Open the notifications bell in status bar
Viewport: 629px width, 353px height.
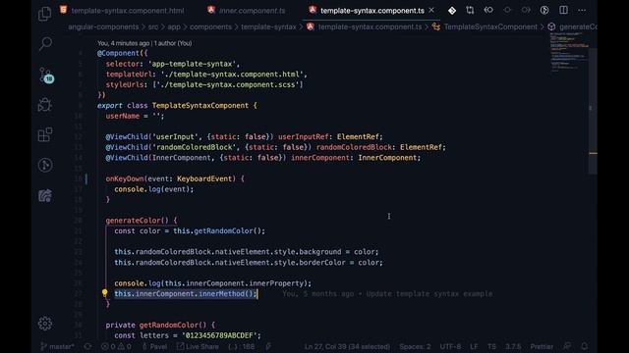coord(585,346)
